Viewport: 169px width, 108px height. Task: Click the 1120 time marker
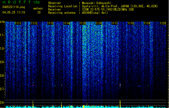point(163,23)
